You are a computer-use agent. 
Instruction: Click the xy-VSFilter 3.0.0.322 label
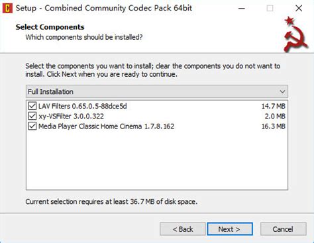pos(71,117)
